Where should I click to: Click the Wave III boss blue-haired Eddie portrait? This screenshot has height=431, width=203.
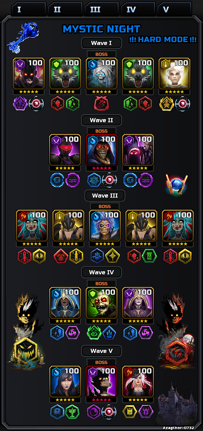tap(105, 225)
